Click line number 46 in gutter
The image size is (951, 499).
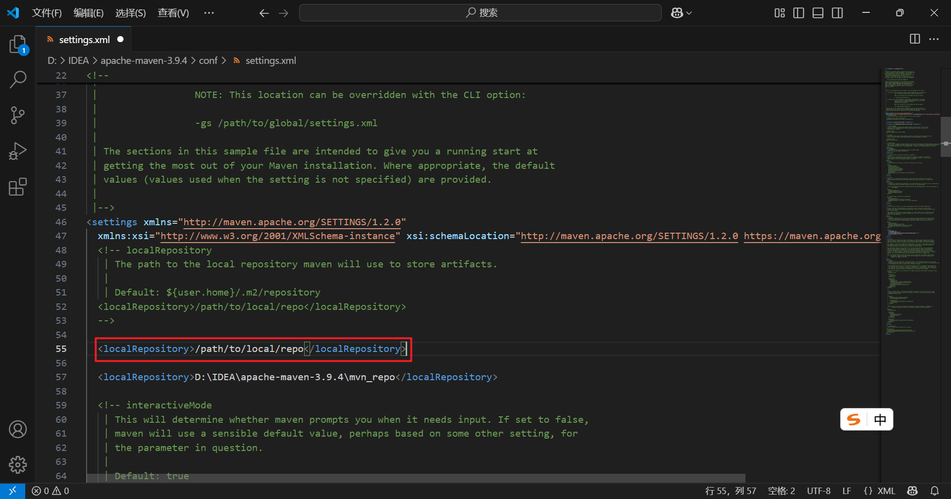[x=61, y=222]
